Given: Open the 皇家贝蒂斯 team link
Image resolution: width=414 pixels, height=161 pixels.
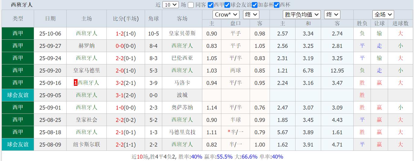Looking at the screenshot, I should [x=182, y=33].
